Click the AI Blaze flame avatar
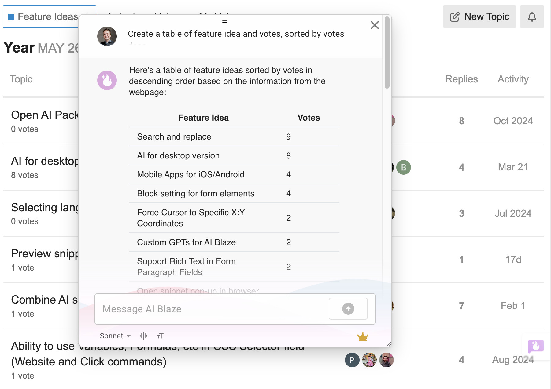551x389 pixels. coord(107,80)
